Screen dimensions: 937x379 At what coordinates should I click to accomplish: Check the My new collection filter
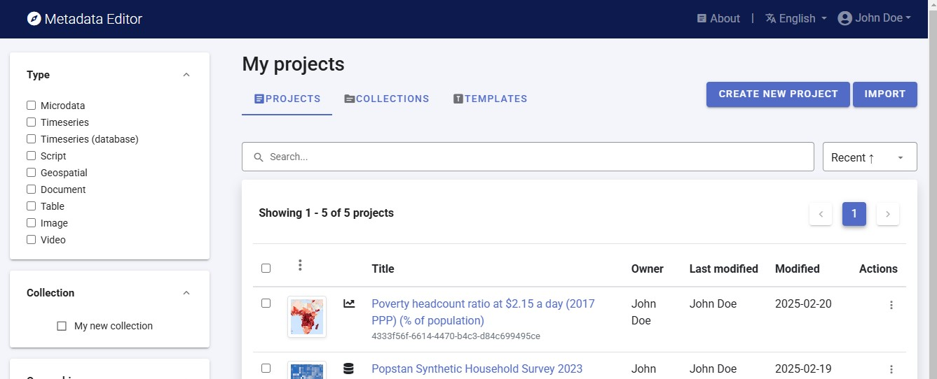pyautogui.click(x=62, y=326)
